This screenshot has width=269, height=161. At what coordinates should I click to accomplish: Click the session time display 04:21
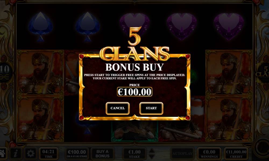click(48, 153)
